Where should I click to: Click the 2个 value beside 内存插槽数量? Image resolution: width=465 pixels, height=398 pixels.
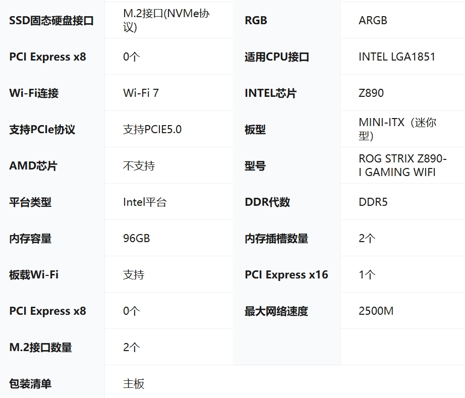(367, 239)
